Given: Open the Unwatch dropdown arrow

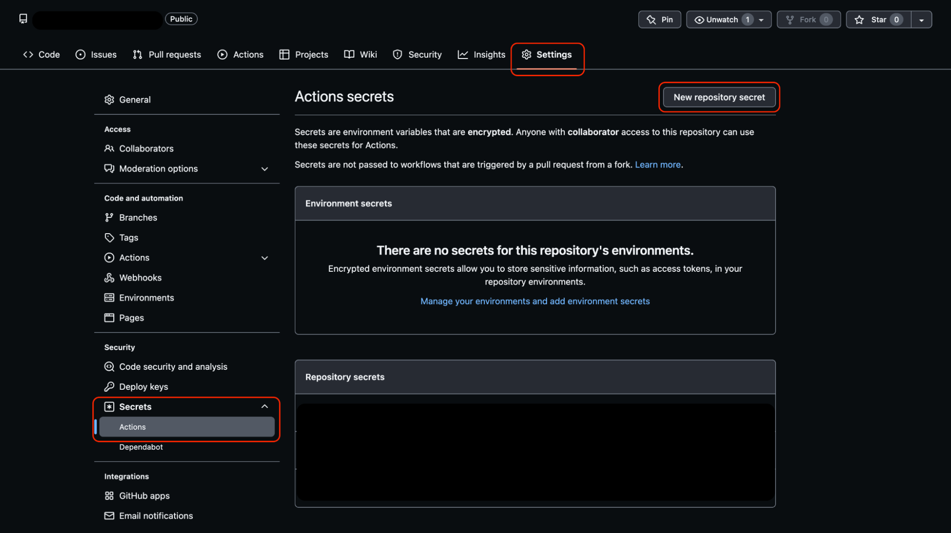Looking at the screenshot, I should 762,20.
